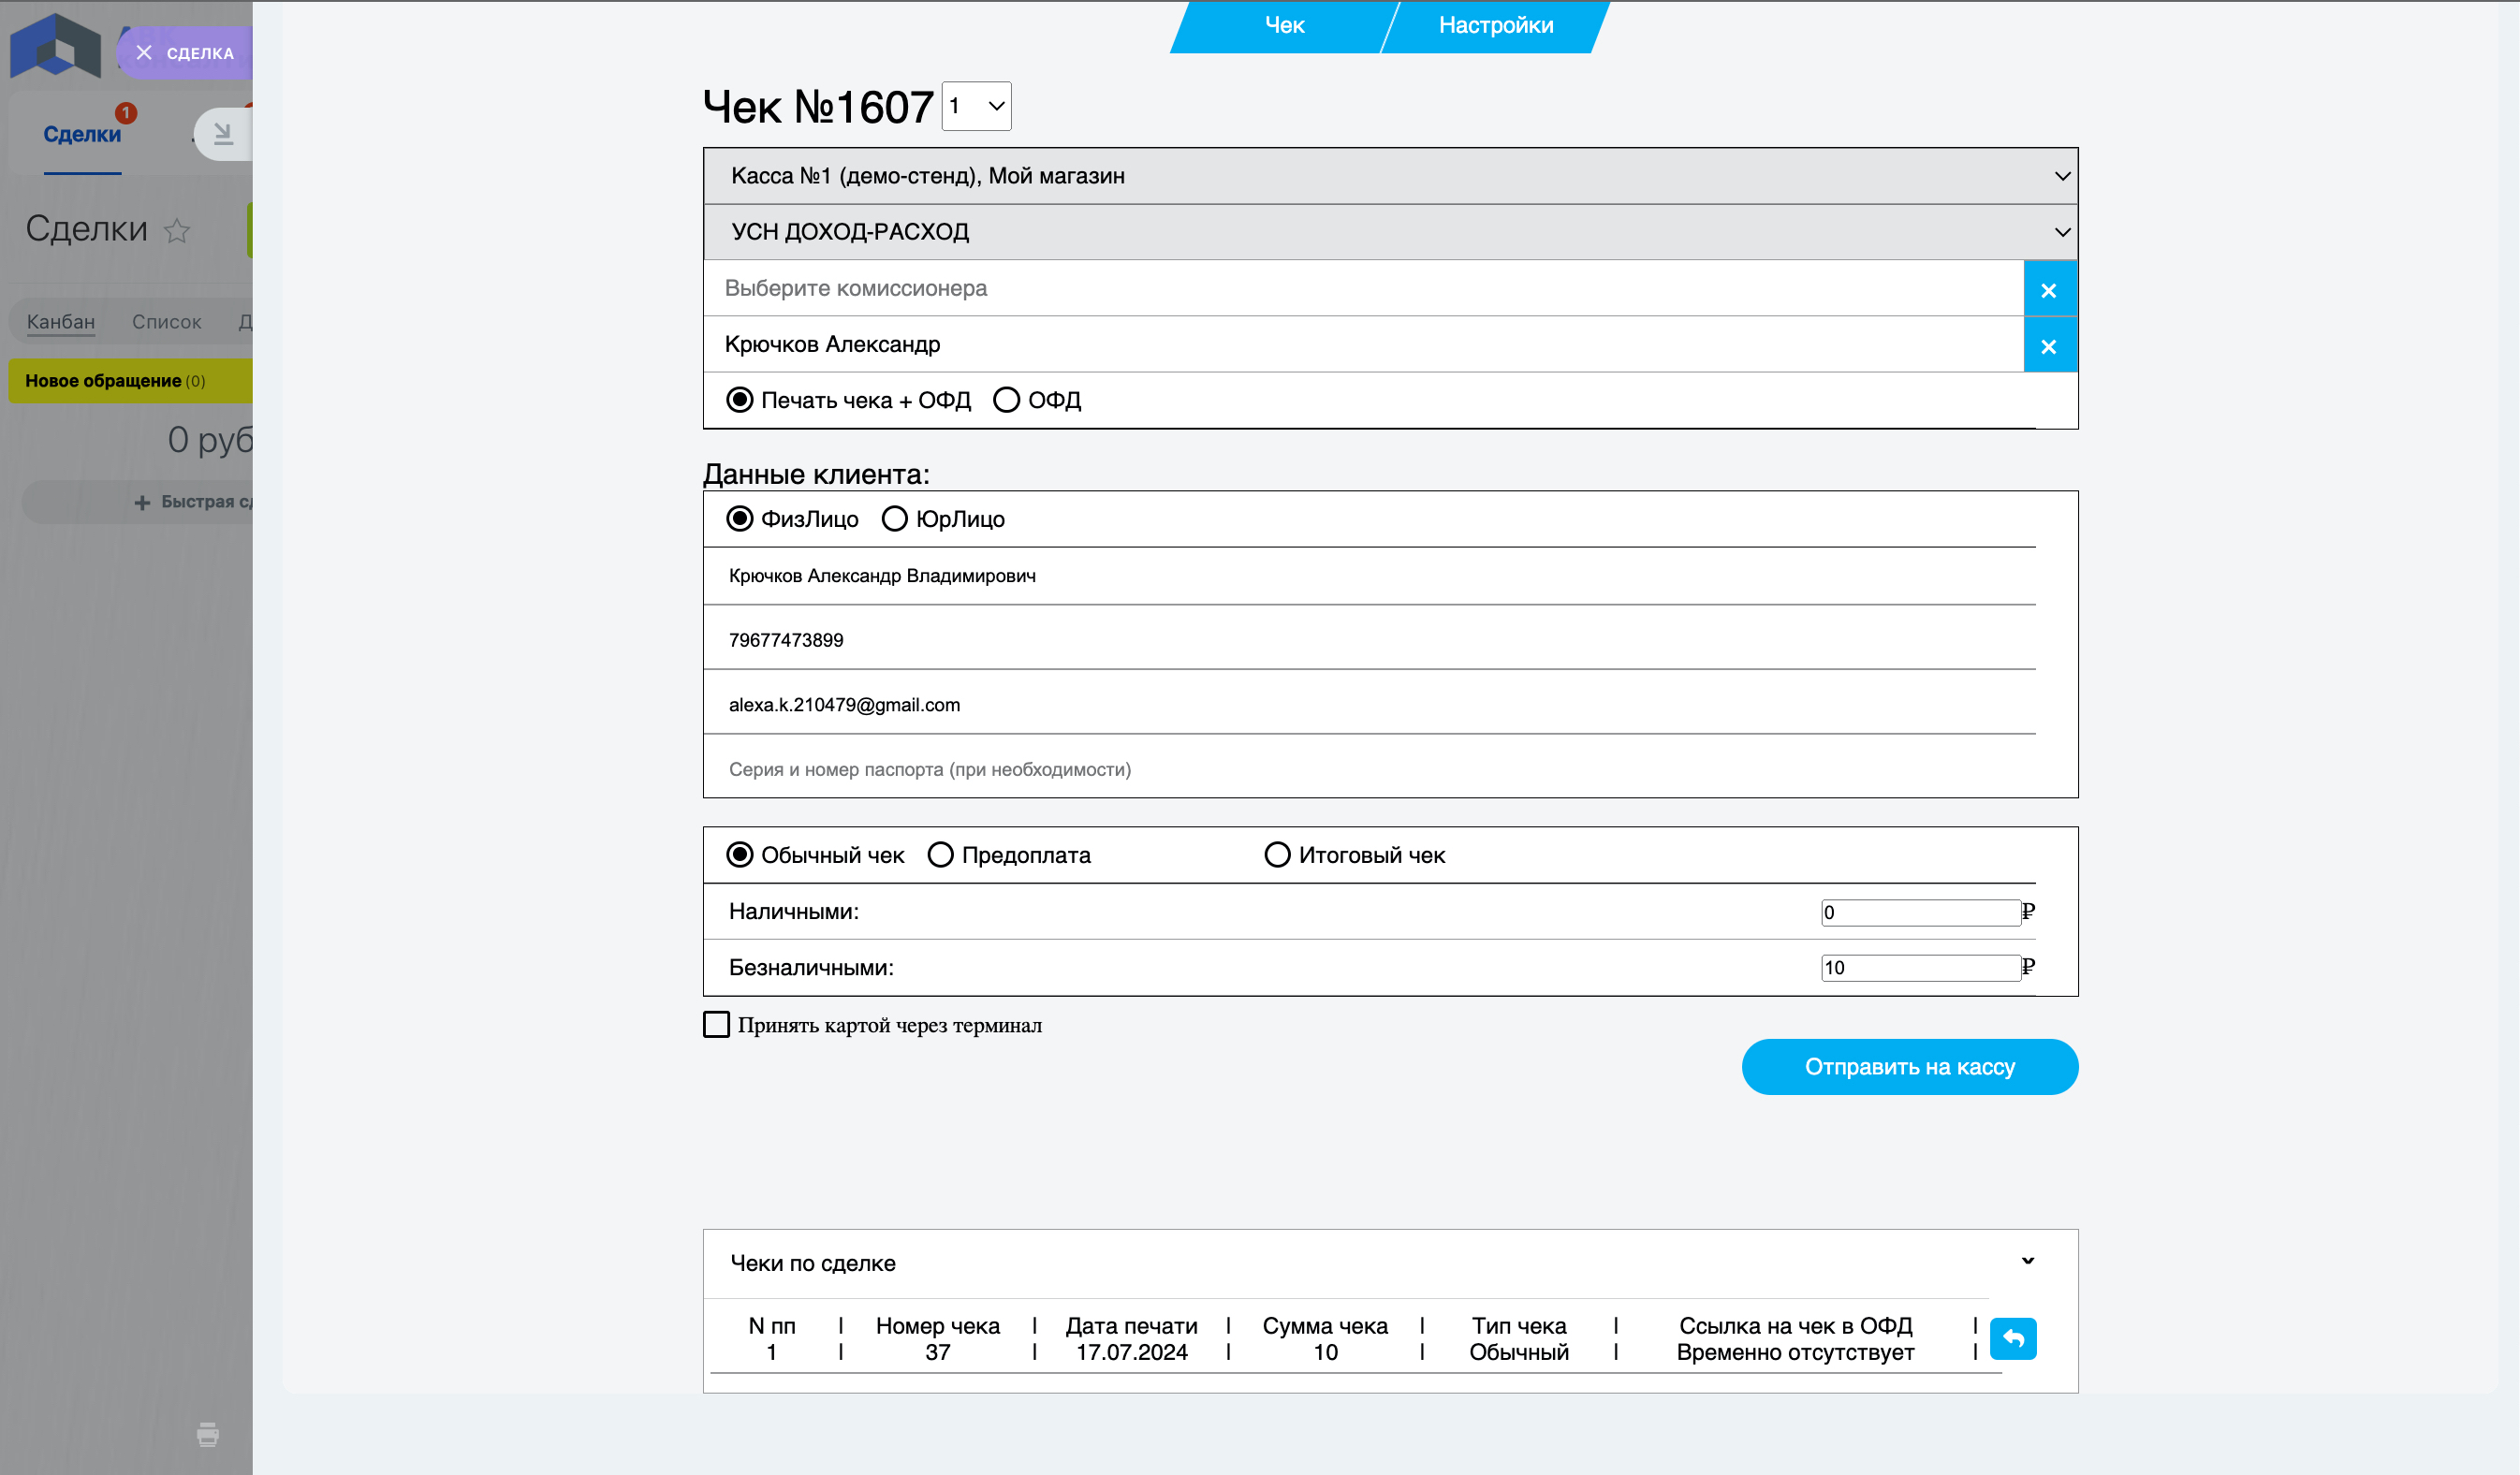Image resolution: width=2520 pixels, height=1475 pixels.
Task: Click Отправить на кассу button
Action: [x=1909, y=1067]
